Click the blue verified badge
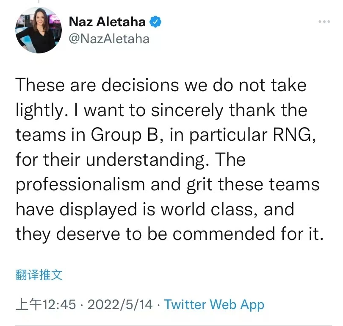Viewport: 343px width, 326px height. [x=156, y=21]
